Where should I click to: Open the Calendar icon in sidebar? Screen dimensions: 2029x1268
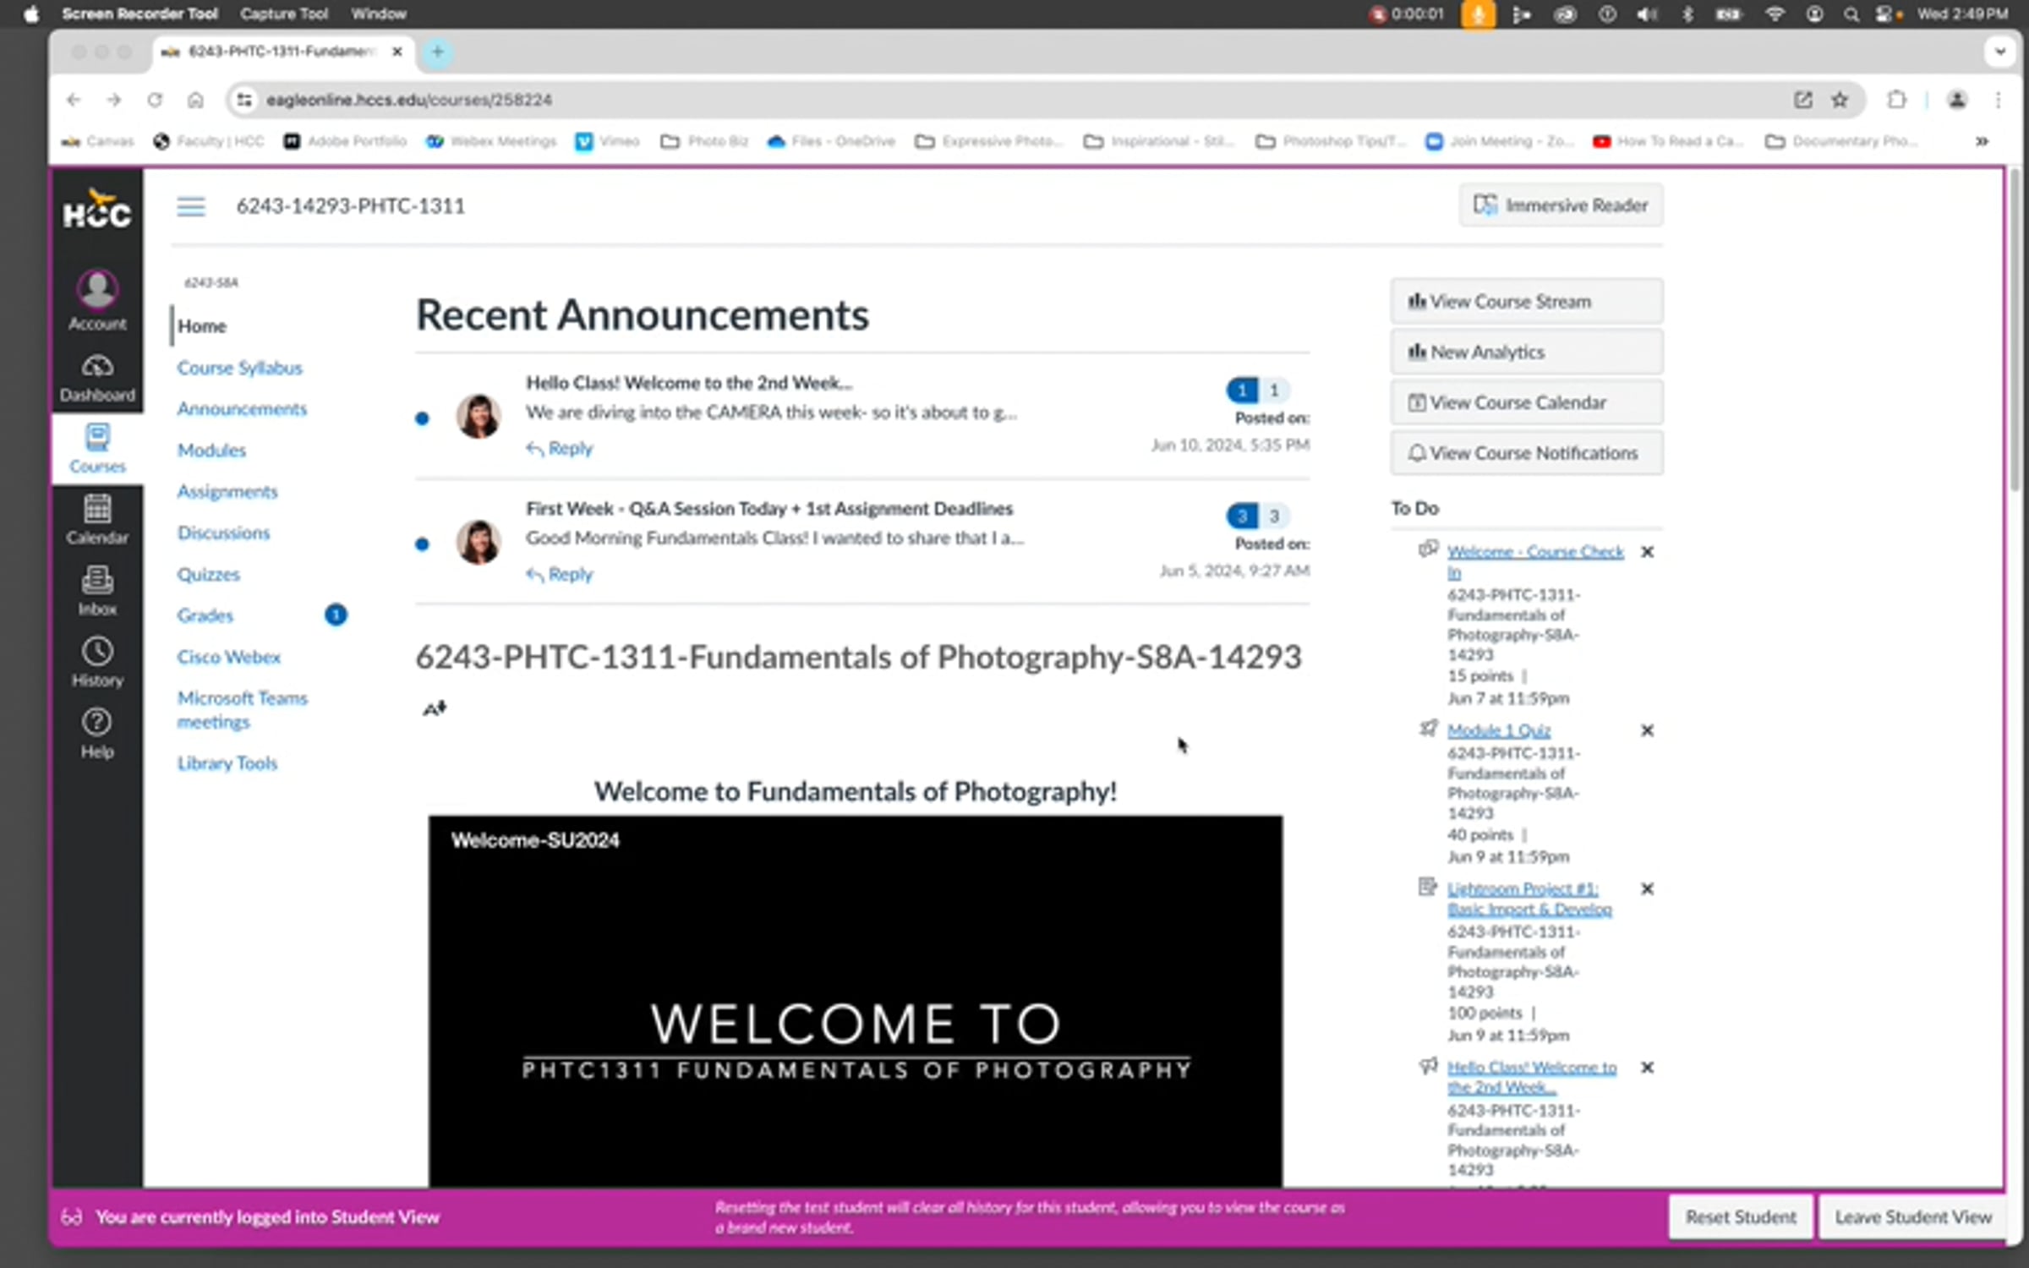[97, 510]
